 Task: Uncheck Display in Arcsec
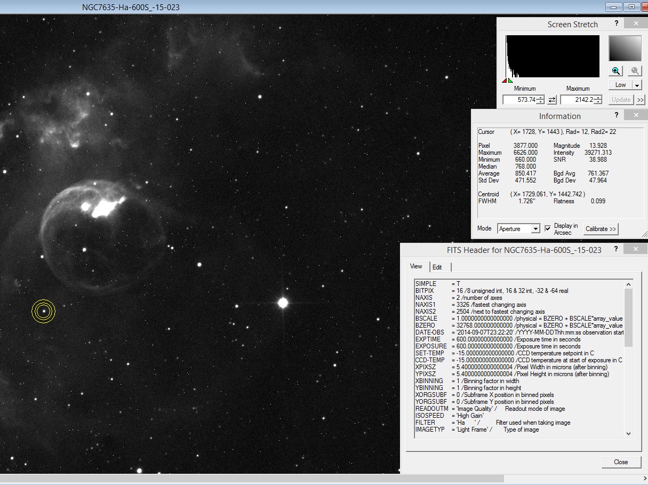(548, 228)
